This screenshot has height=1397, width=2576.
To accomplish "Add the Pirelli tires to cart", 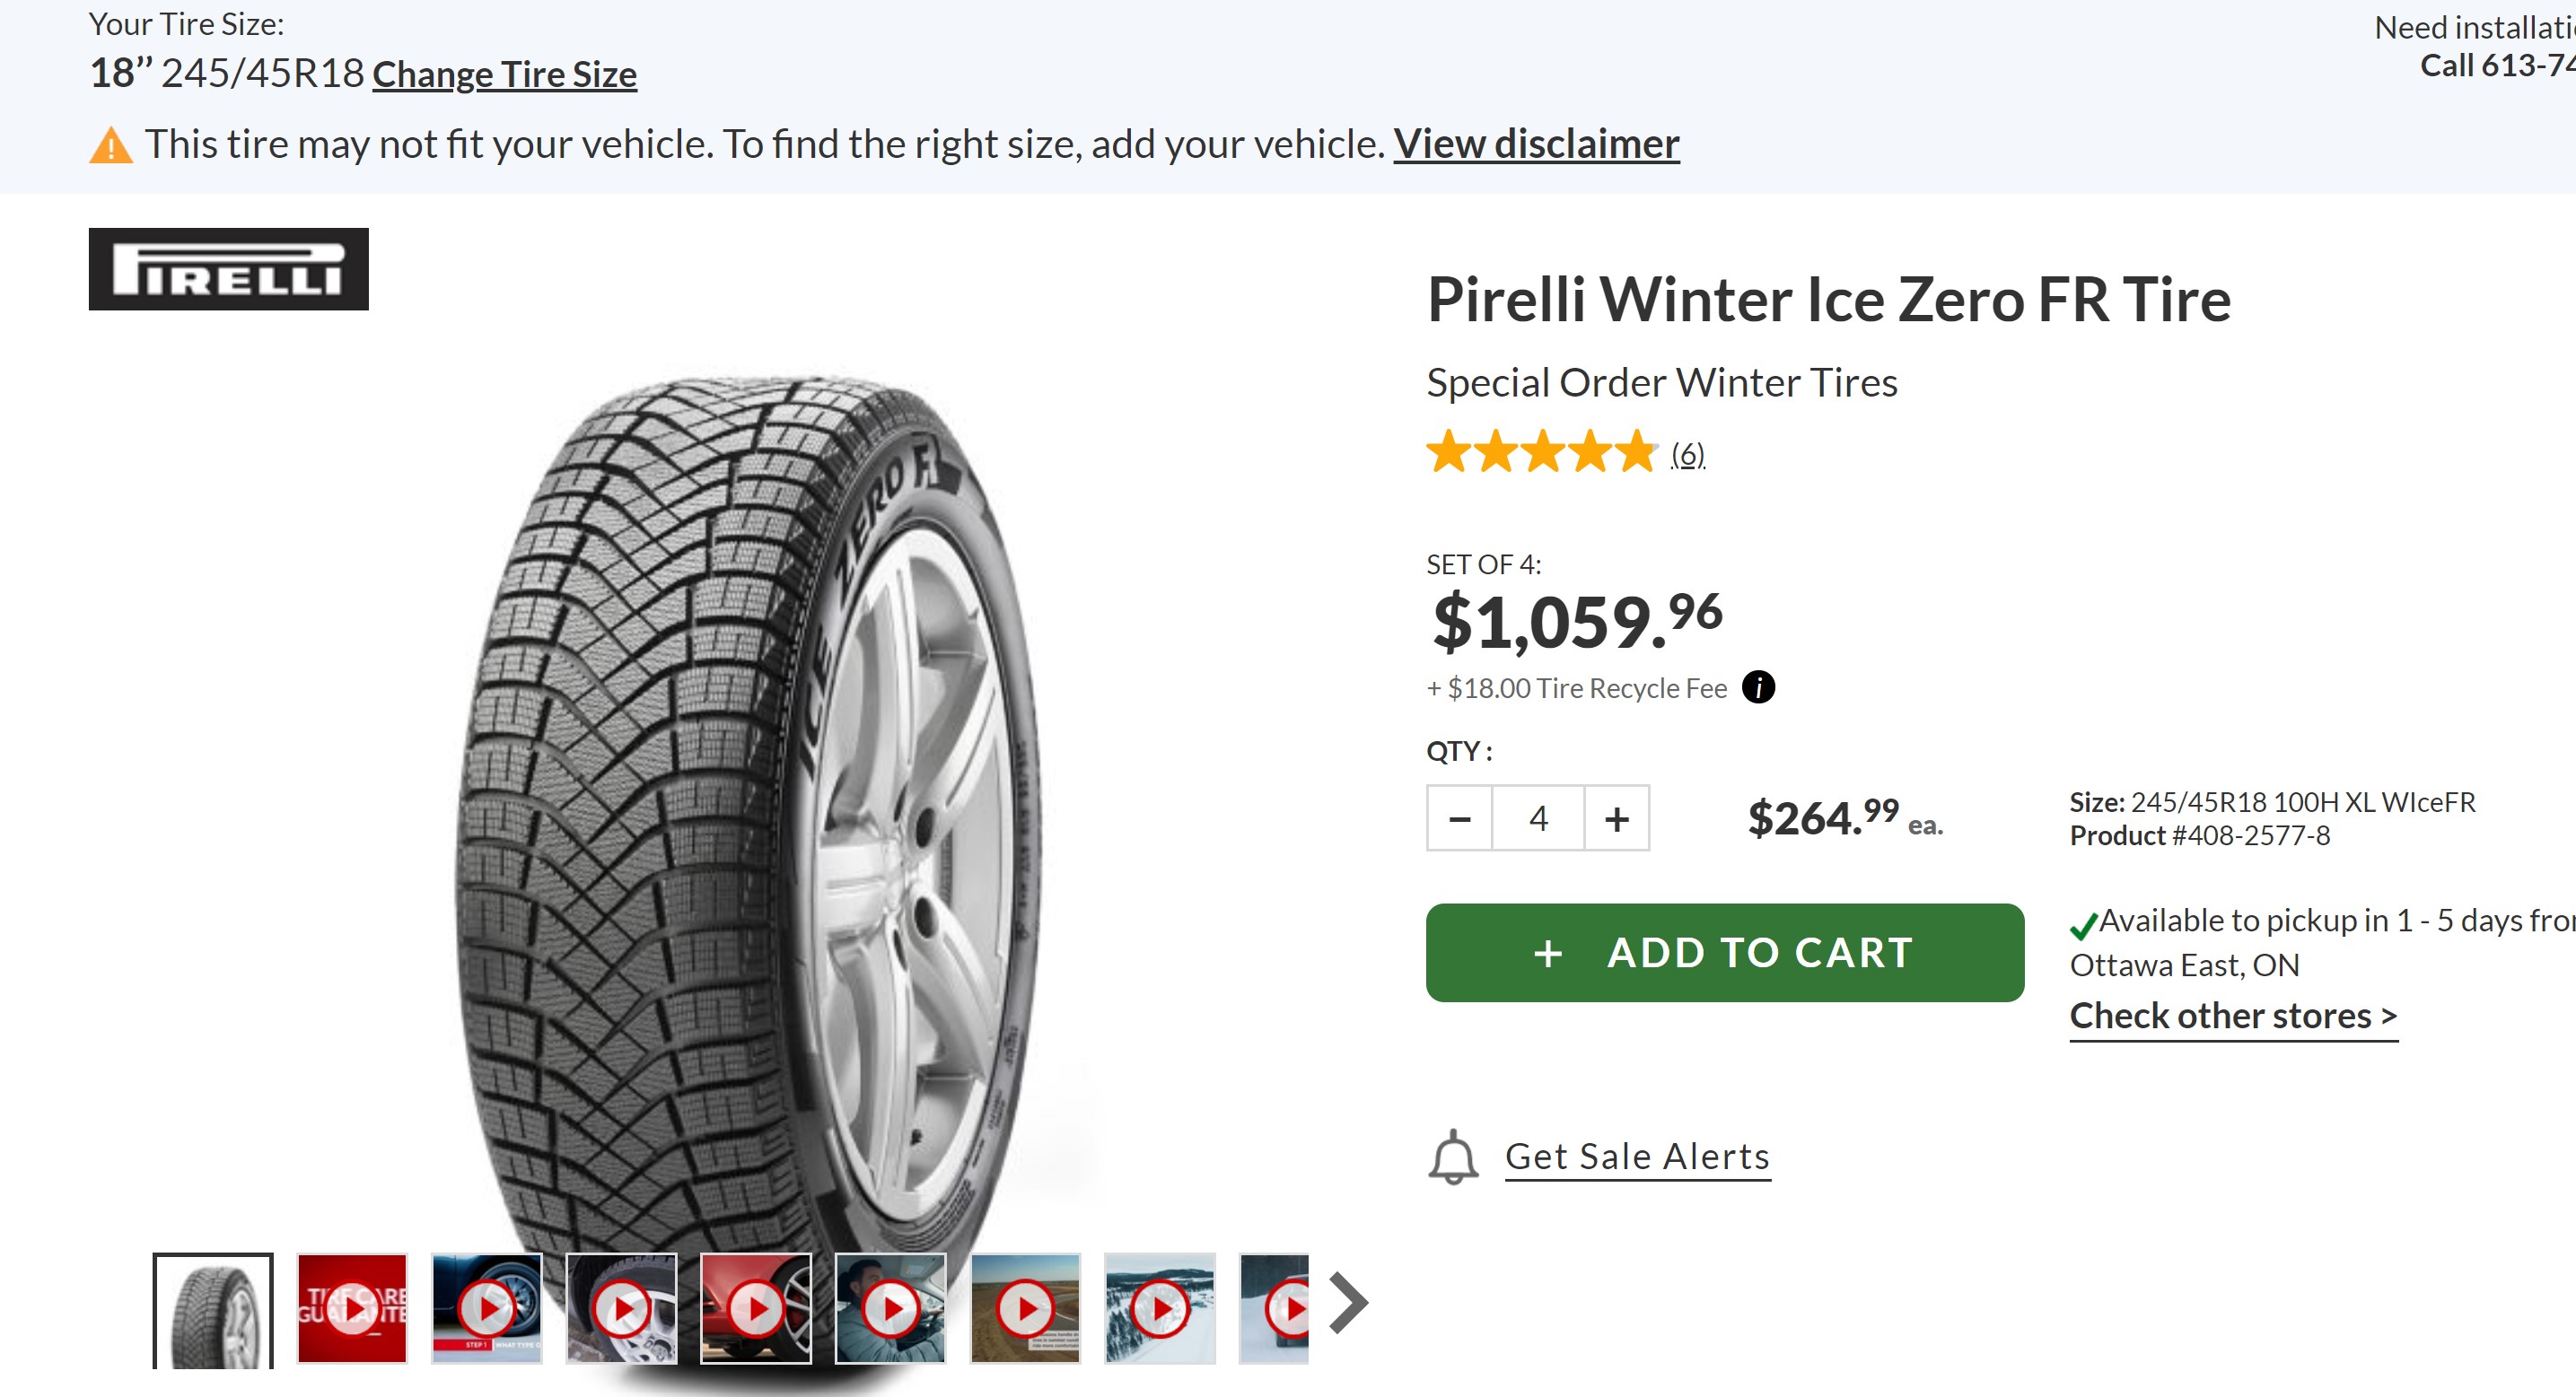I will (1724, 952).
